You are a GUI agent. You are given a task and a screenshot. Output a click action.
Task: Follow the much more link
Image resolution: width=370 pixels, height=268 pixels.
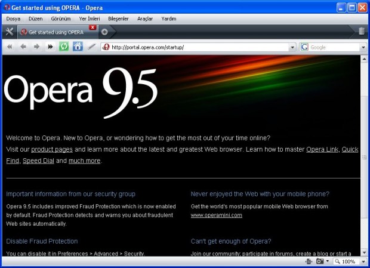pos(85,161)
